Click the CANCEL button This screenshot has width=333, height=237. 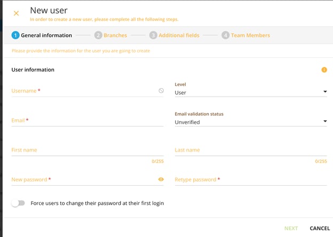click(x=320, y=228)
